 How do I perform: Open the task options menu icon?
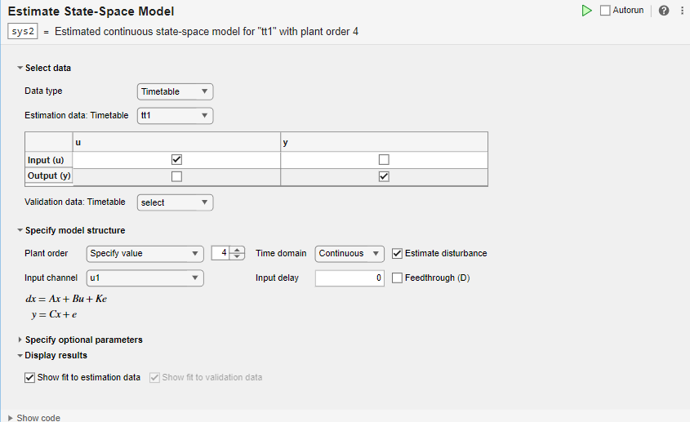click(x=682, y=11)
